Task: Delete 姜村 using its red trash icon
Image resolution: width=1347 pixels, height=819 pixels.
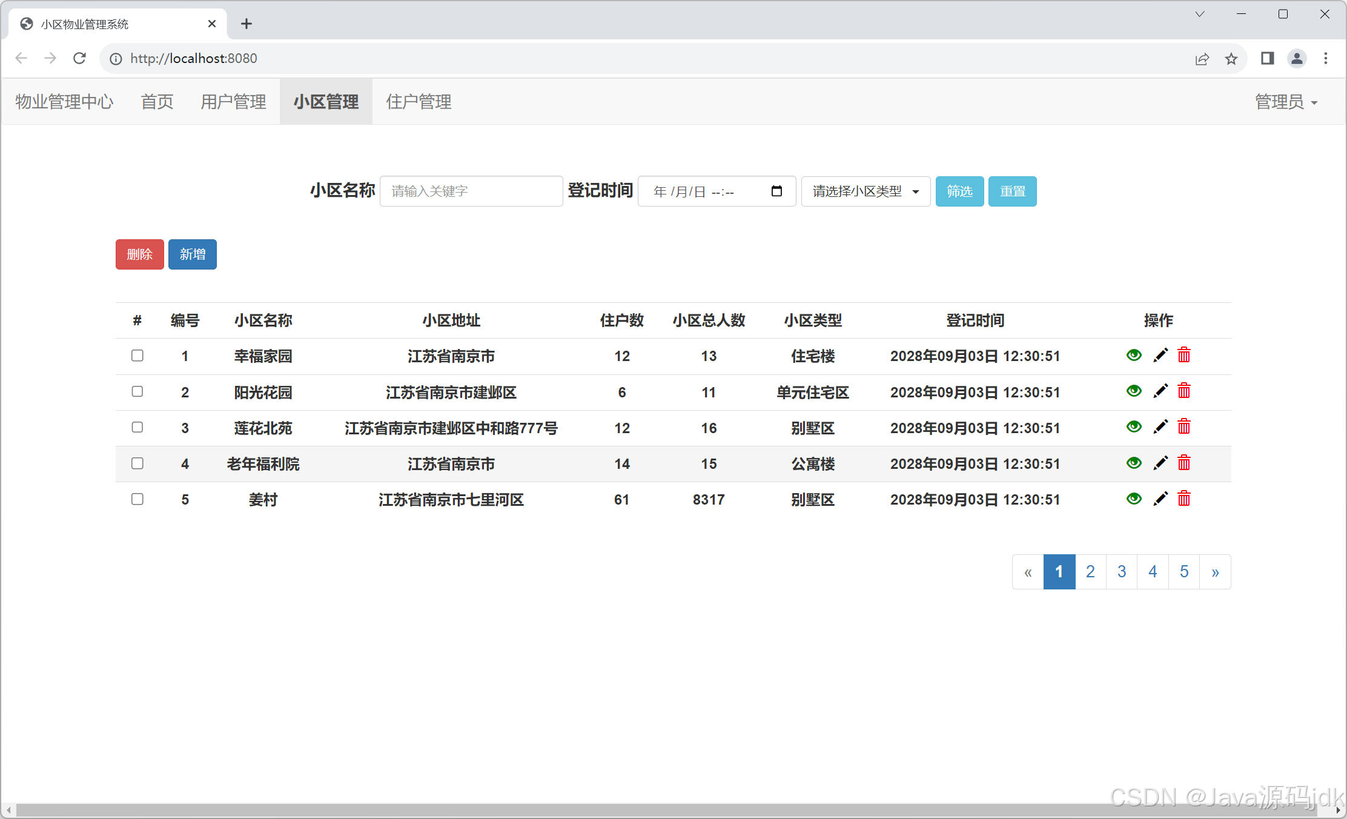Action: point(1185,499)
